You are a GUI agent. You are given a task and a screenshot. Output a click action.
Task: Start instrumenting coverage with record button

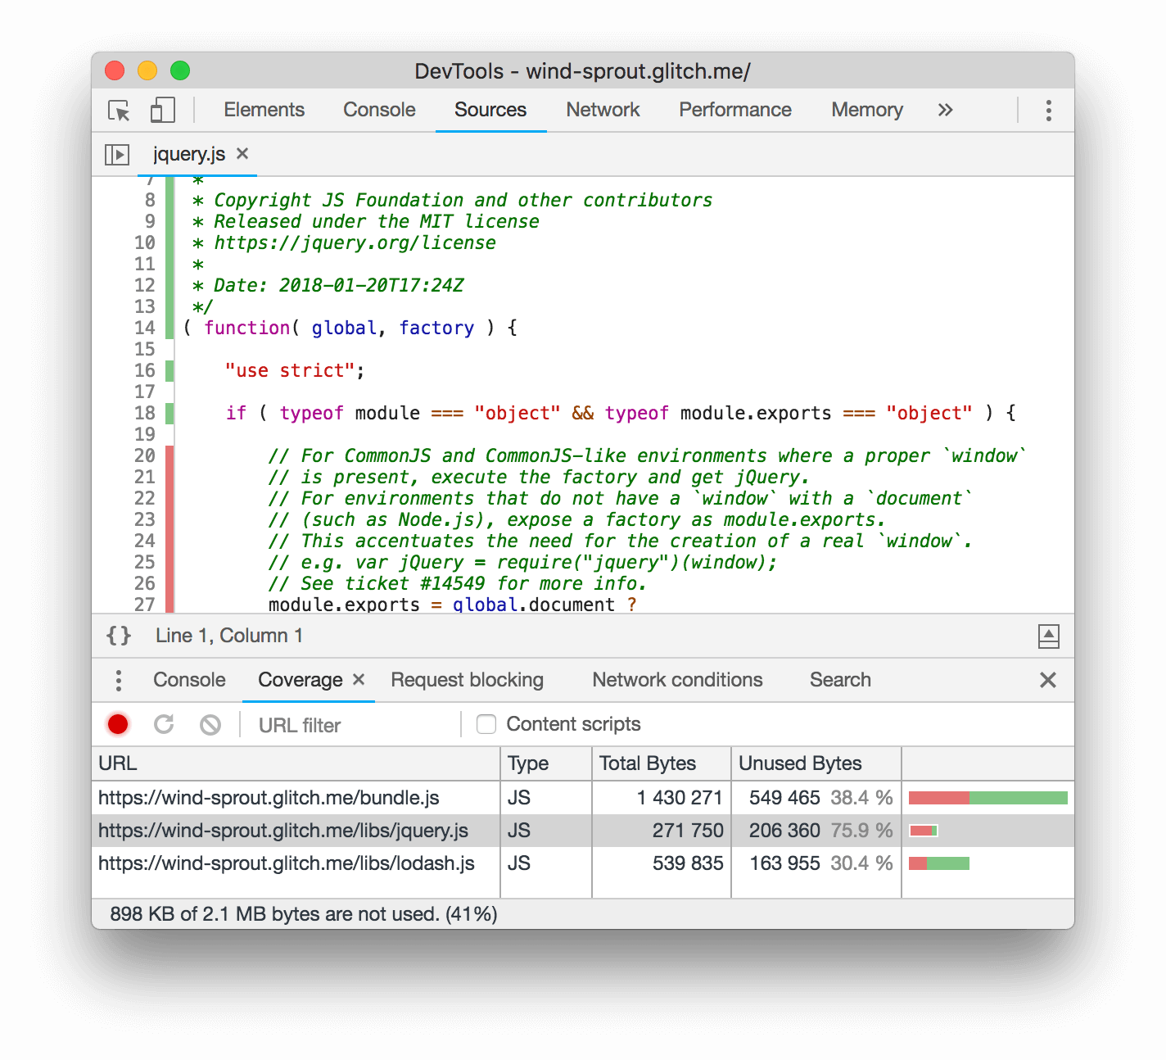click(x=117, y=724)
